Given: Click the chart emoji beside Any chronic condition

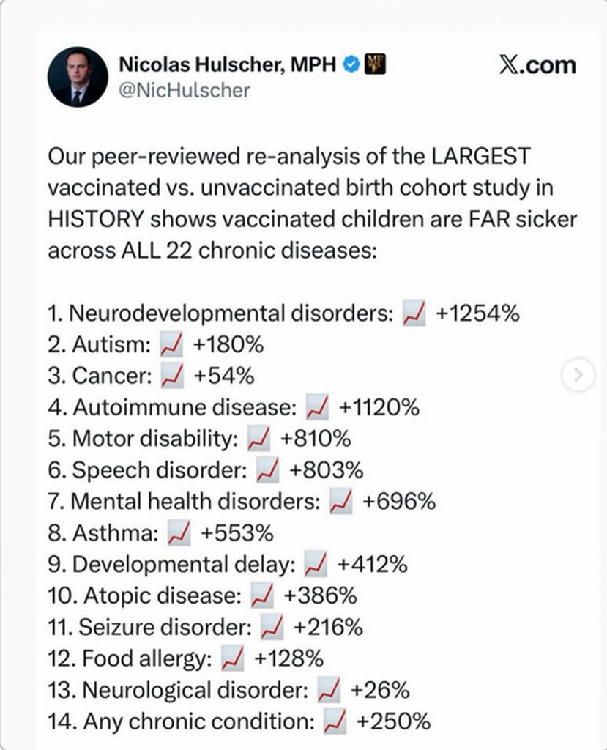Looking at the screenshot, I should (335, 721).
